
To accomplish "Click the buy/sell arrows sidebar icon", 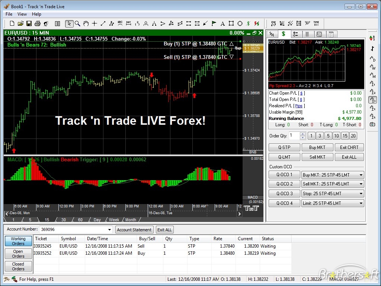I will pos(372,38).
